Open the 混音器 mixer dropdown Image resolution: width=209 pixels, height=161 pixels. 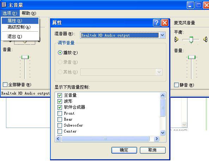[x=162, y=35]
